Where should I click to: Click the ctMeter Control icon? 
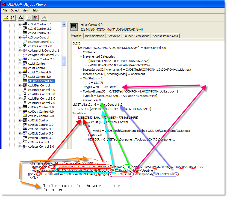coord(25,142)
